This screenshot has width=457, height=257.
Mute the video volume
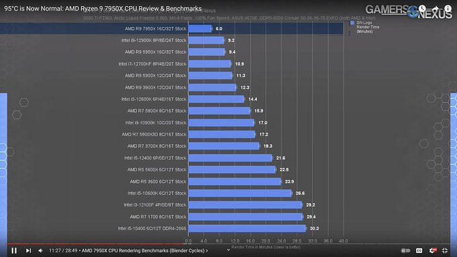[x=40, y=250]
